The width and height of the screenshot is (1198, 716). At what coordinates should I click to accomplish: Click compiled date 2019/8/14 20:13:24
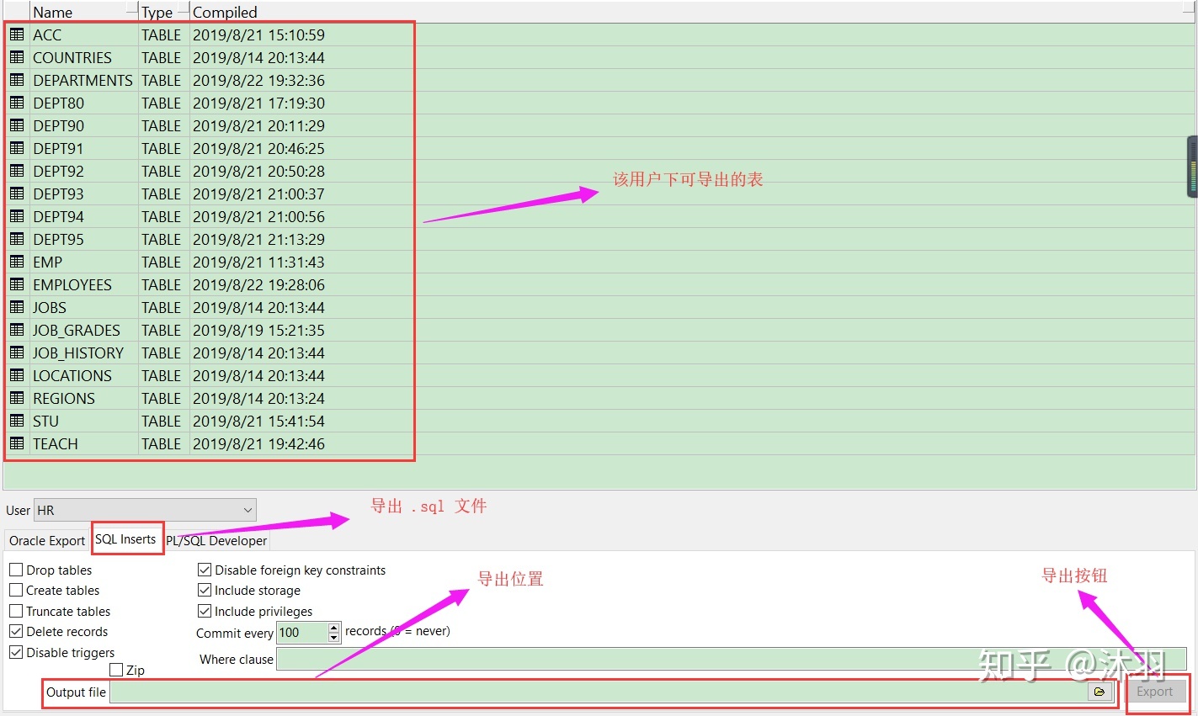pos(258,398)
